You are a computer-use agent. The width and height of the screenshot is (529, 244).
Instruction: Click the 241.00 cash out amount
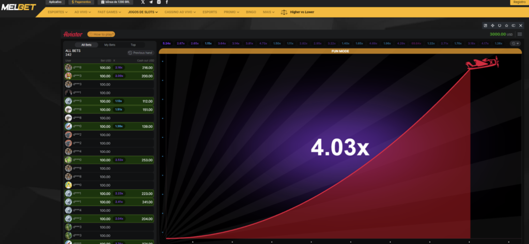[147, 202]
